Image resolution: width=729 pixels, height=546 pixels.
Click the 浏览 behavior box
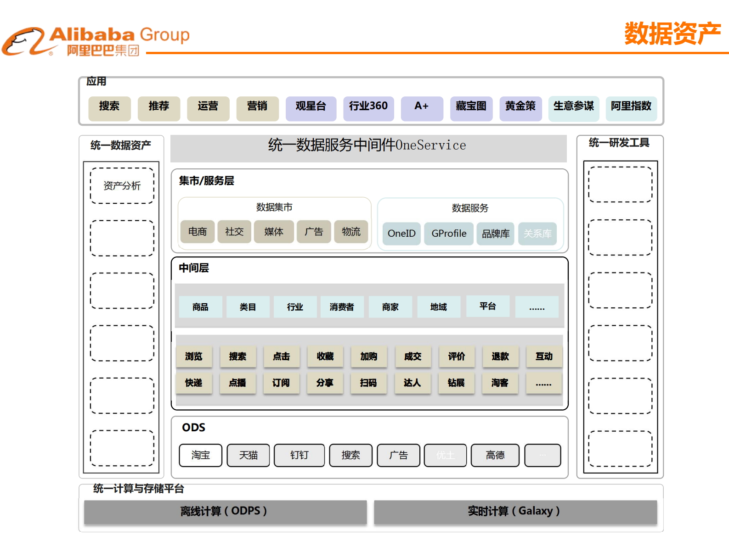click(x=194, y=357)
